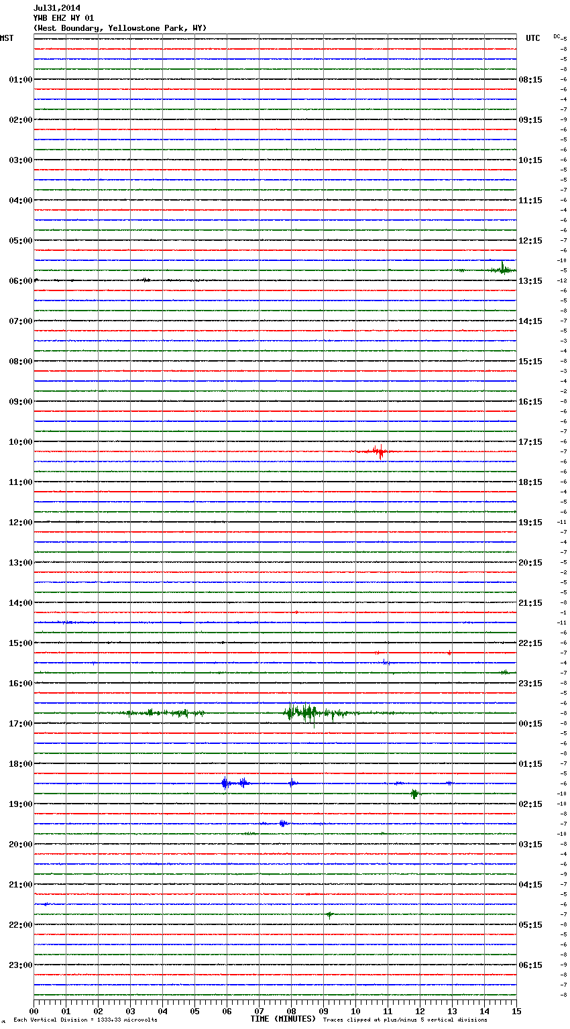
Task: Click minute tick label 08 on x-axis
Action: tap(291, 1011)
